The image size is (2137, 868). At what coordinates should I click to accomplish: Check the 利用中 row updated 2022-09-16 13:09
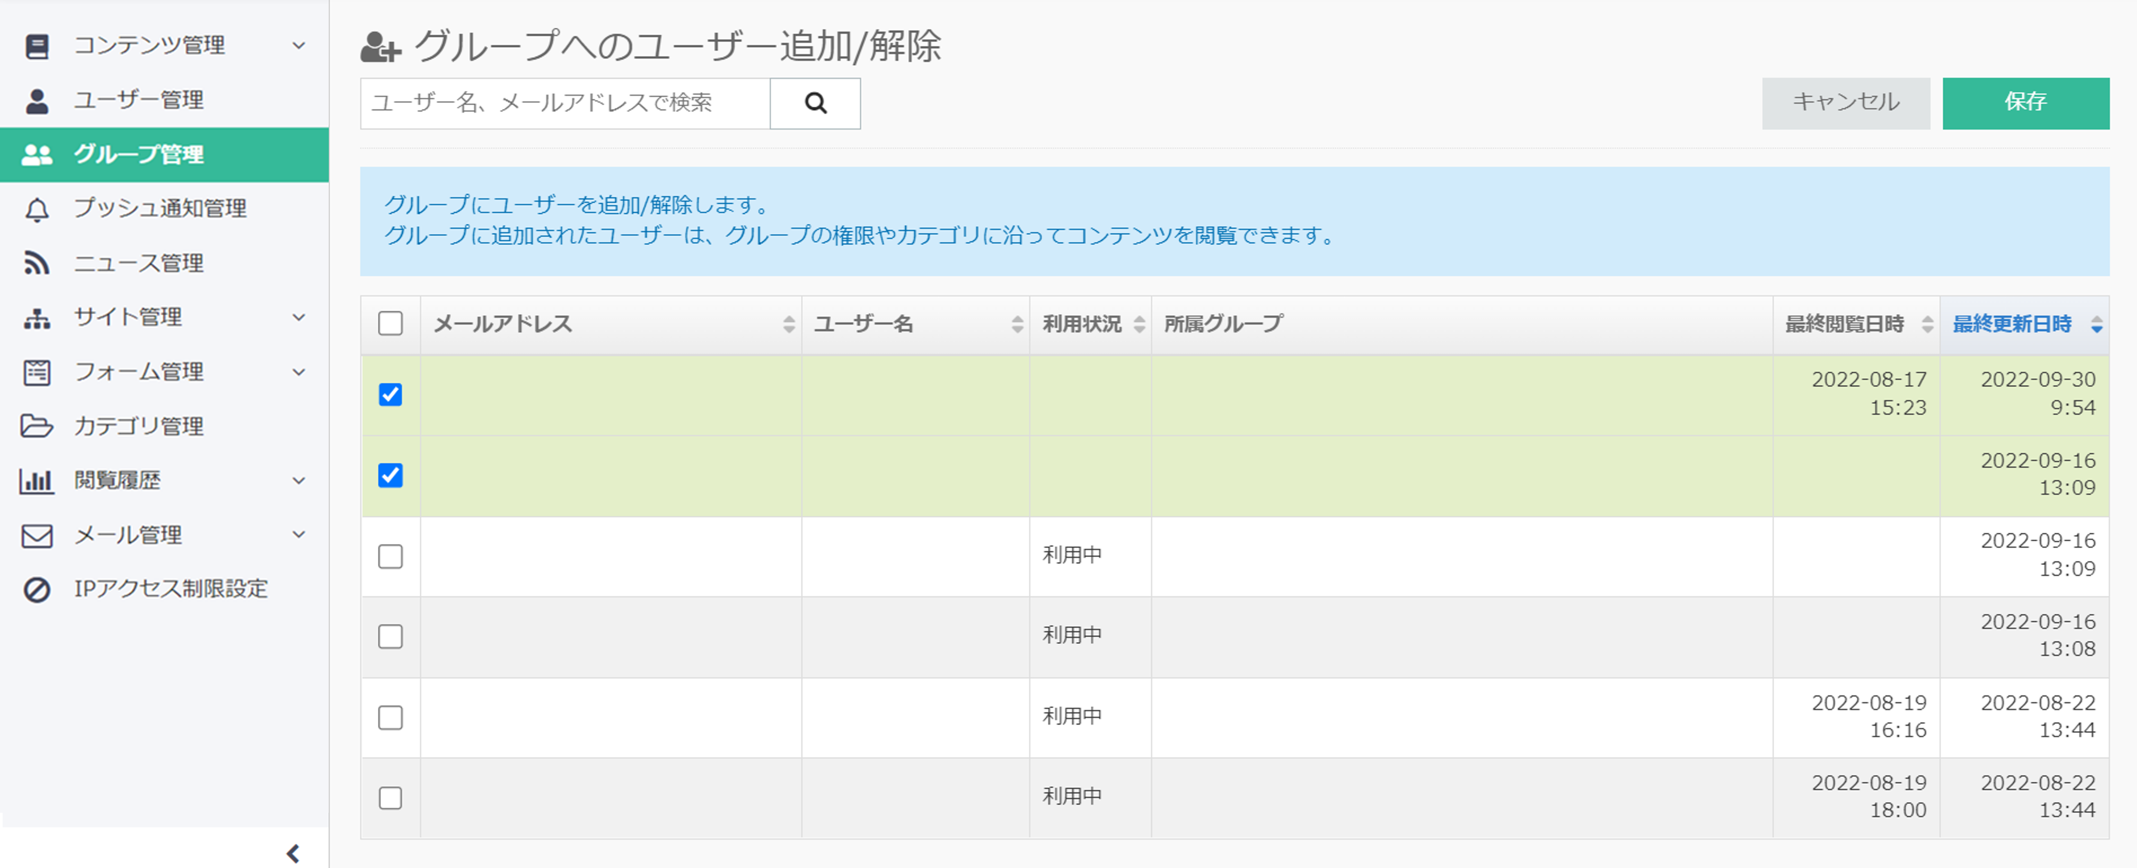tap(390, 556)
